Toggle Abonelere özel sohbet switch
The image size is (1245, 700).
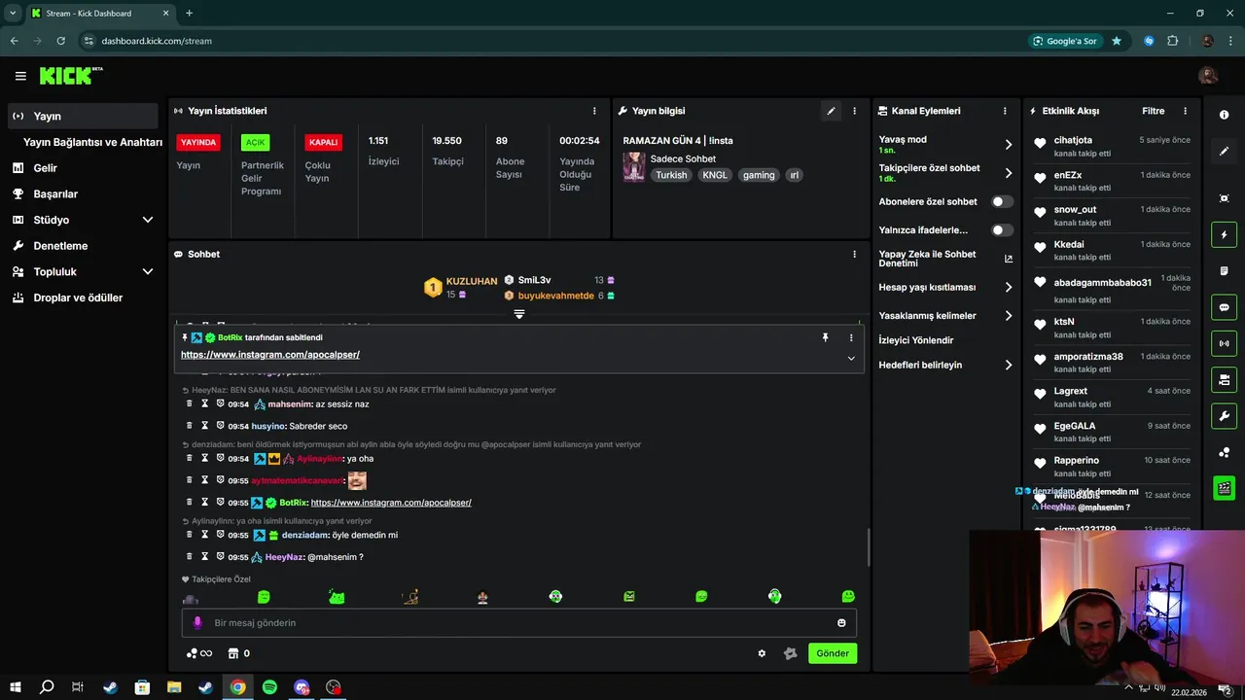[x=1002, y=201]
